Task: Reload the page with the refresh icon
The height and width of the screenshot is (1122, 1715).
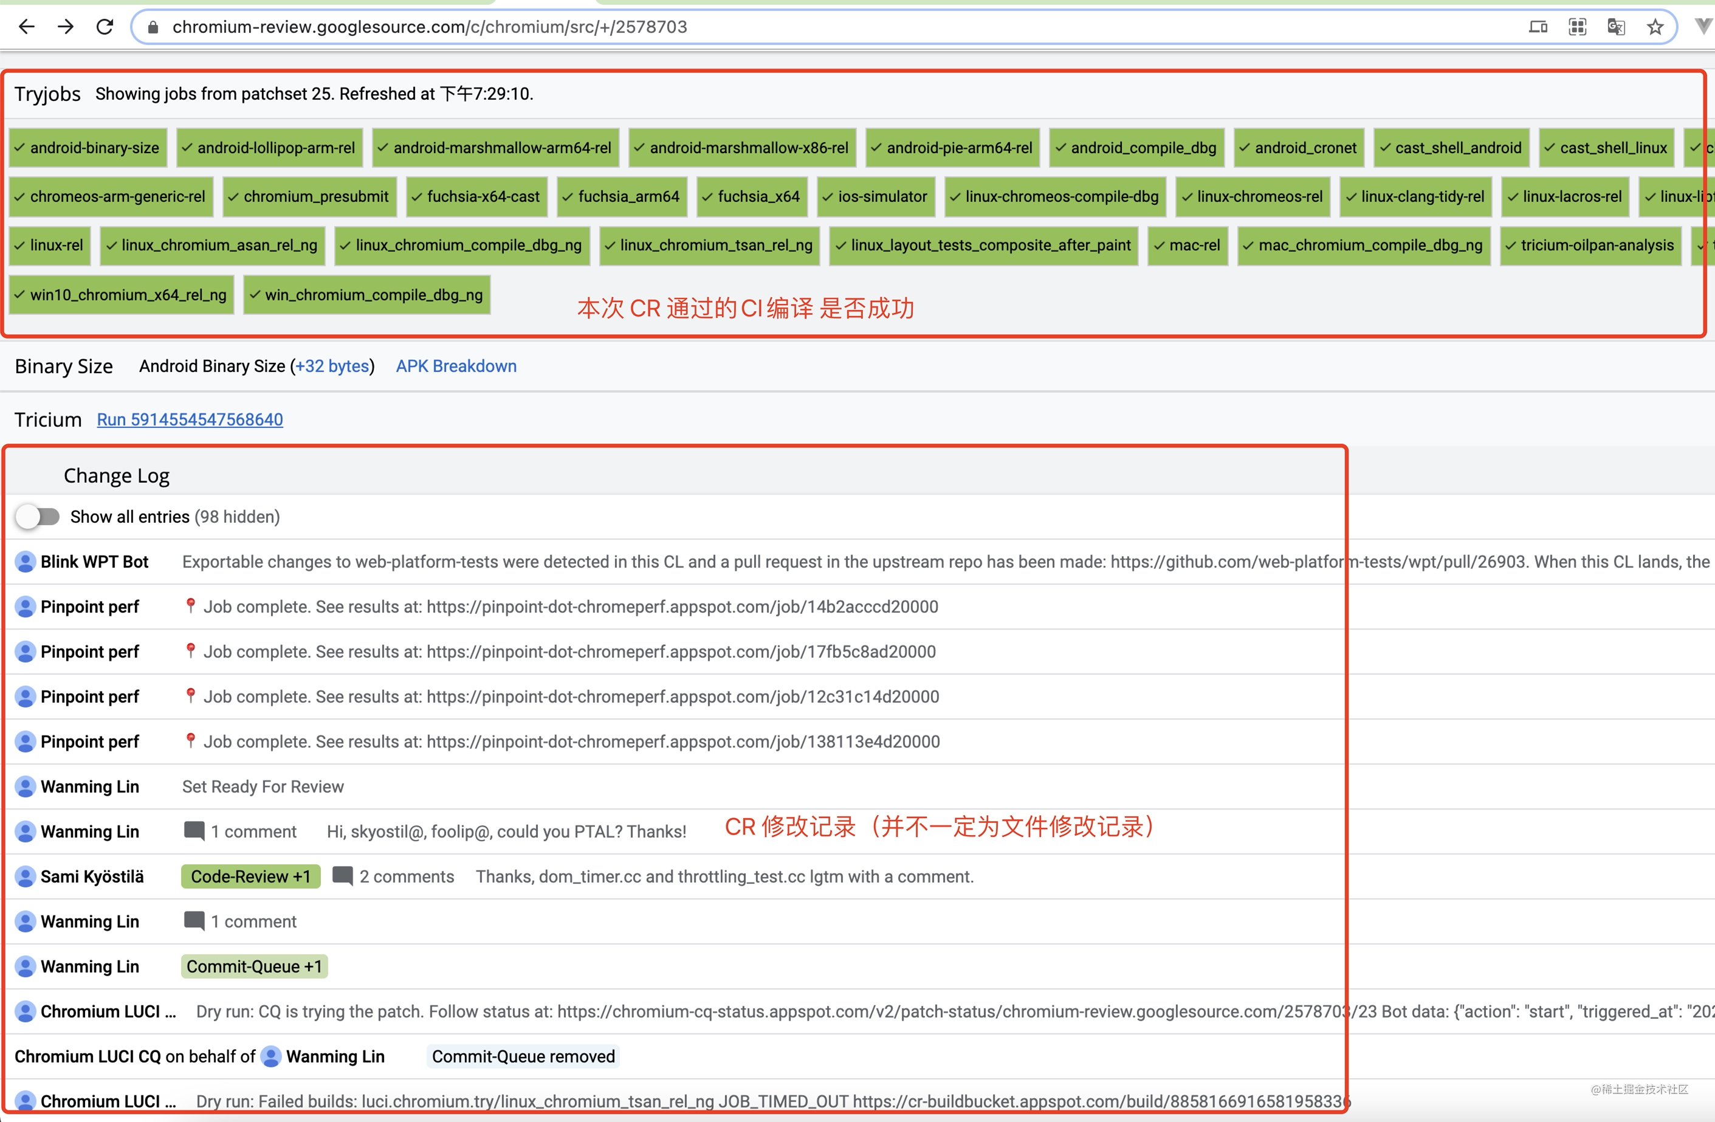Action: pyautogui.click(x=105, y=27)
